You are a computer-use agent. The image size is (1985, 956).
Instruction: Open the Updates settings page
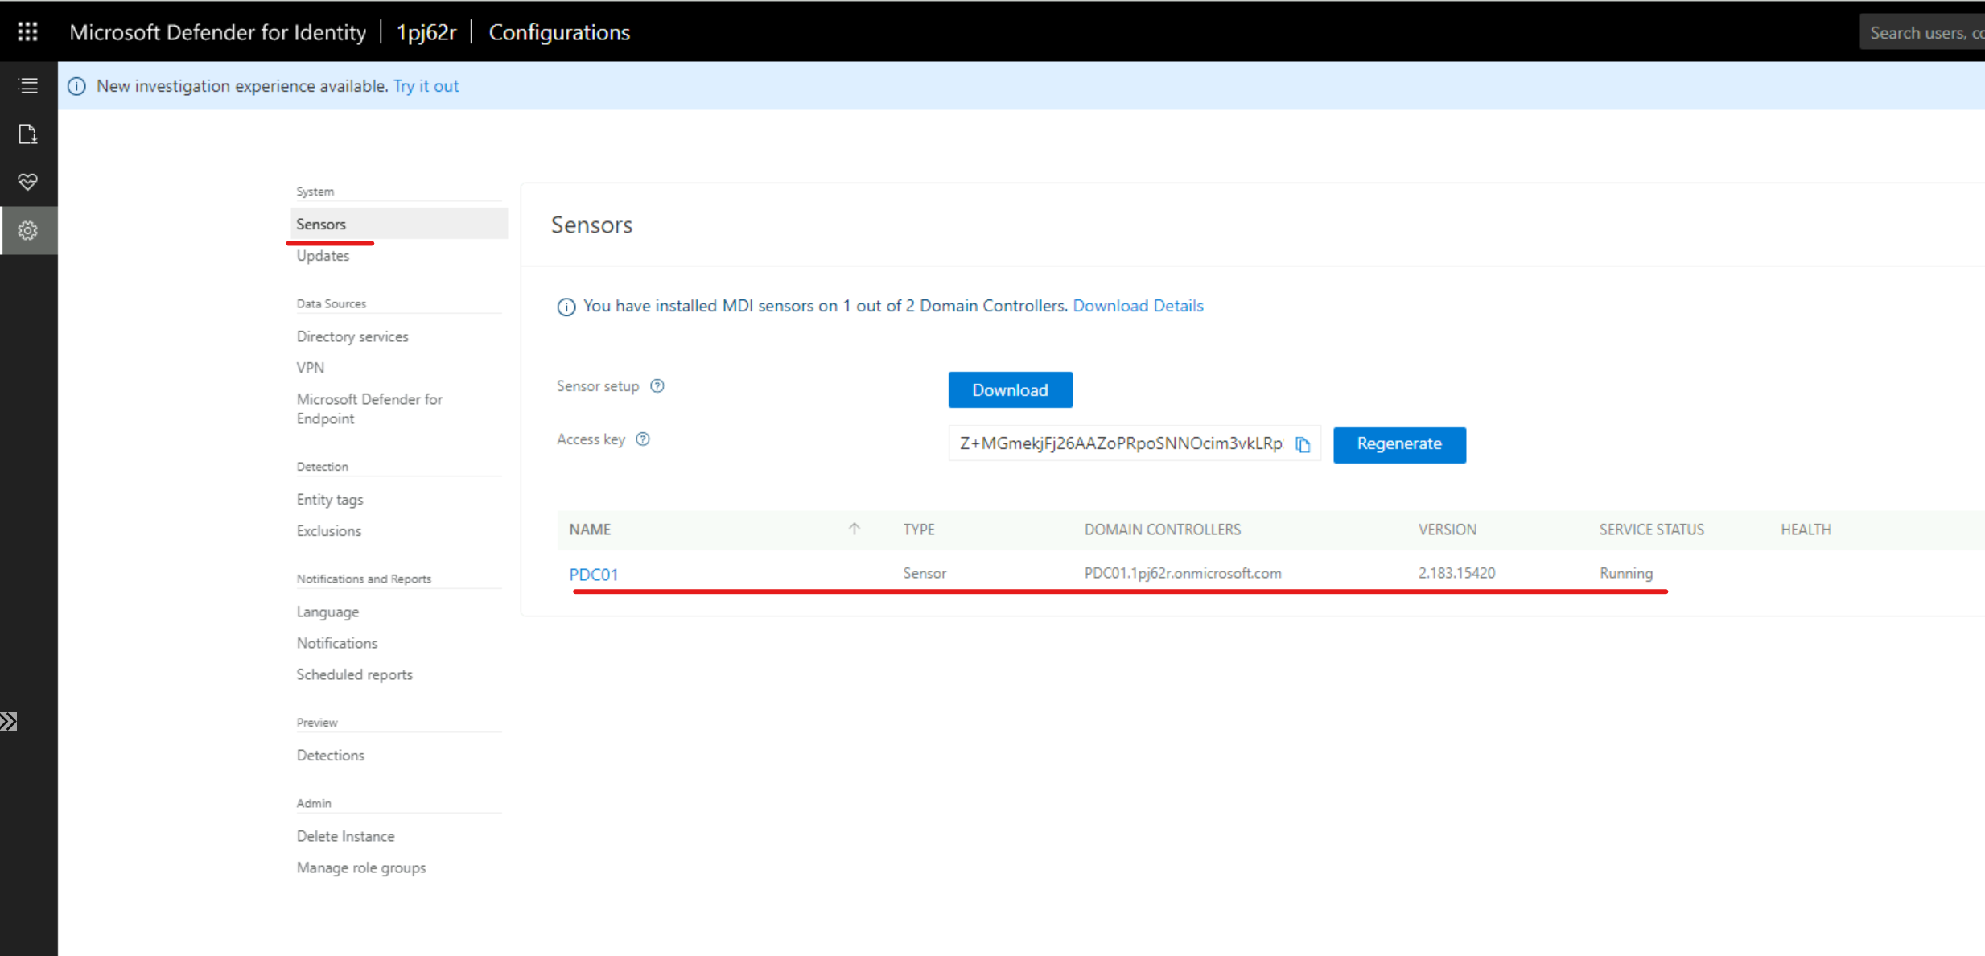coord(323,255)
